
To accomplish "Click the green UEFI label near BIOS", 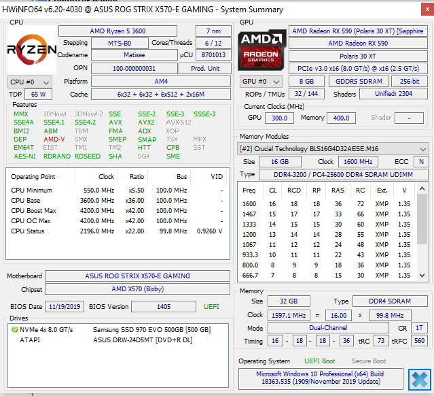I will pyautogui.click(x=211, y=306).
